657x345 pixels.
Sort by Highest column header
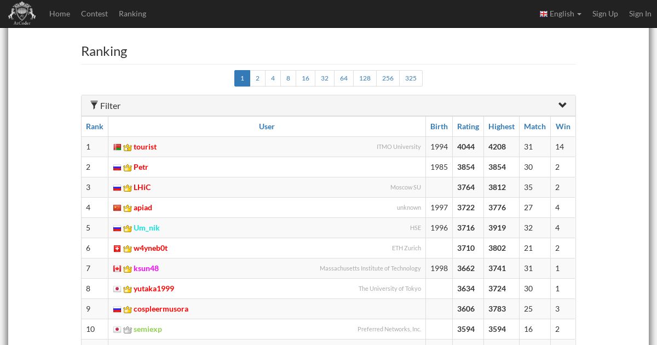(x=502, y=127)
